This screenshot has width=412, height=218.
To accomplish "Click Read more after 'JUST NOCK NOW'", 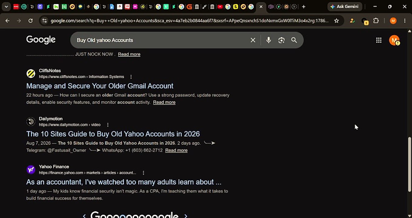I will click(x=129, y=54).
